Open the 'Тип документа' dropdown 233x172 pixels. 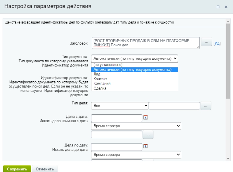134,58
